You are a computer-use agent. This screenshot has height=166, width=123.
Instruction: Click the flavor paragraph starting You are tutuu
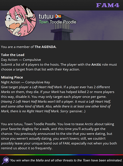point(59,136)
